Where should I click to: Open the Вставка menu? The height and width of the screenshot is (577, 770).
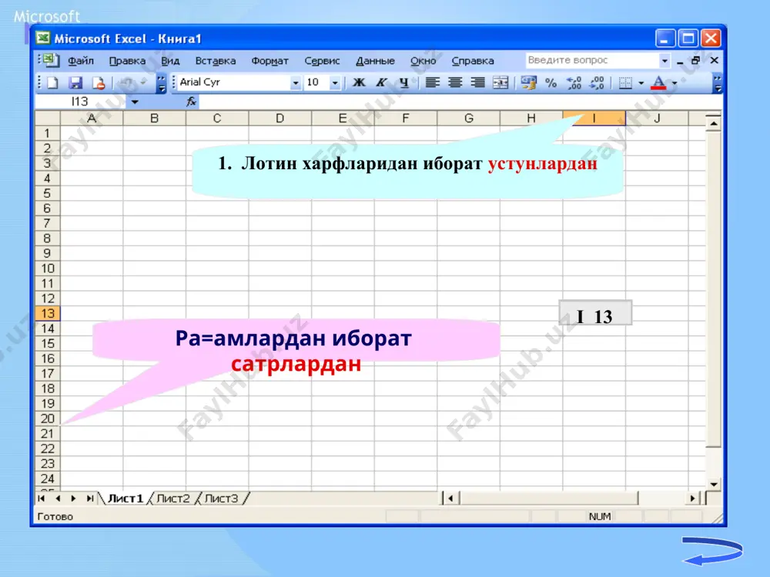click(x=215, y=61)
